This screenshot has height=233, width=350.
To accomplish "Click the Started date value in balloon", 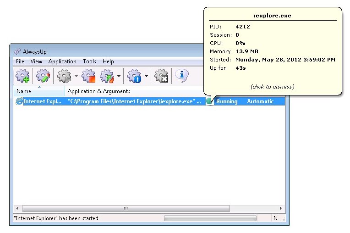I will (285, 60).
